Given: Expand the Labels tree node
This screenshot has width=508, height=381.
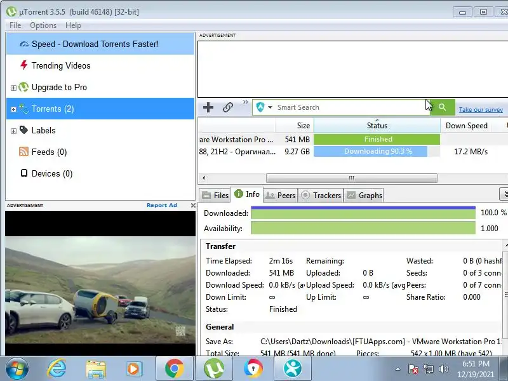Looking at the screenshot, I should pyautogui.click(x=13, y=131).
